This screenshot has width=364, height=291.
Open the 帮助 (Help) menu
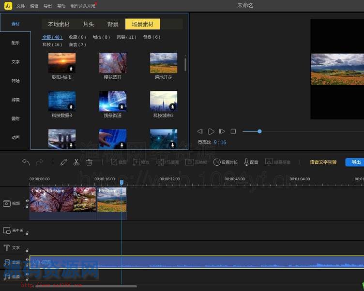(61, 6)
